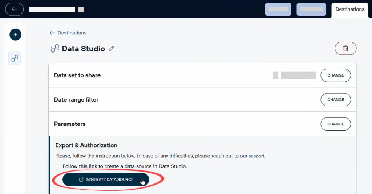Screen dimensions: 372x194
Task: Change the Parameters setting
Action: click(335, 124)
